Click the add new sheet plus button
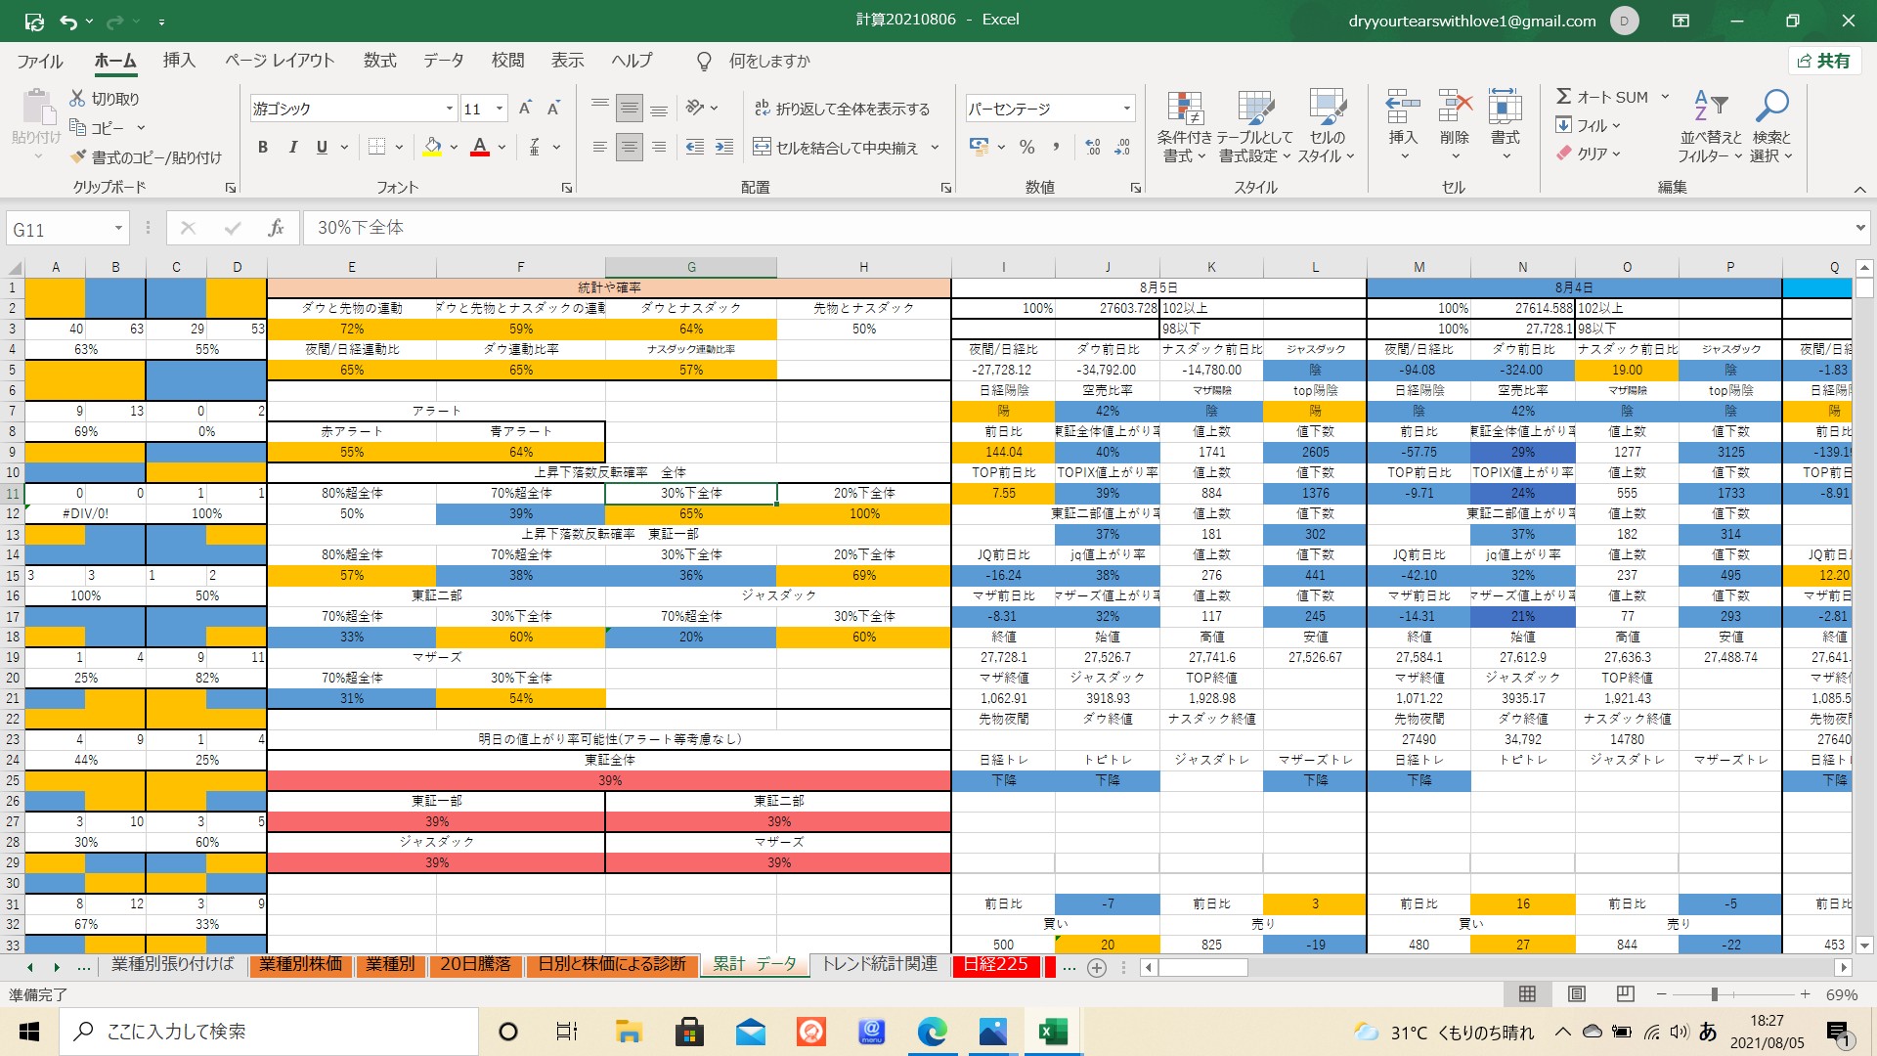 point(1097,967)
